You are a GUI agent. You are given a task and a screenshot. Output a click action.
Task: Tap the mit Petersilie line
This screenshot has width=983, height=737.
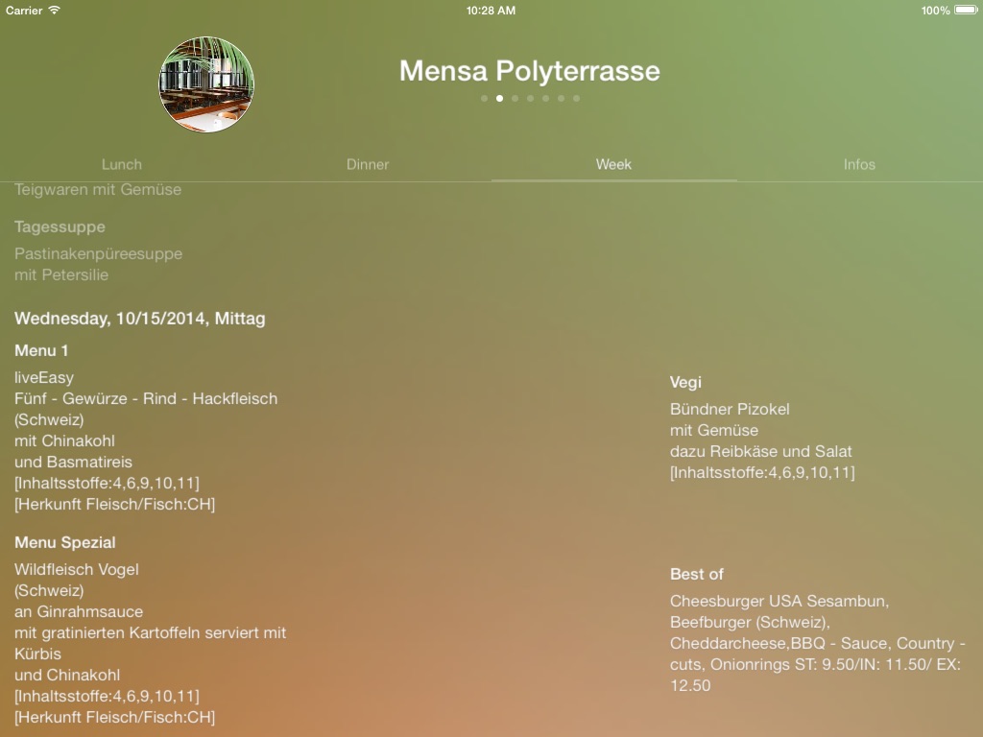[x=61, y=275]
